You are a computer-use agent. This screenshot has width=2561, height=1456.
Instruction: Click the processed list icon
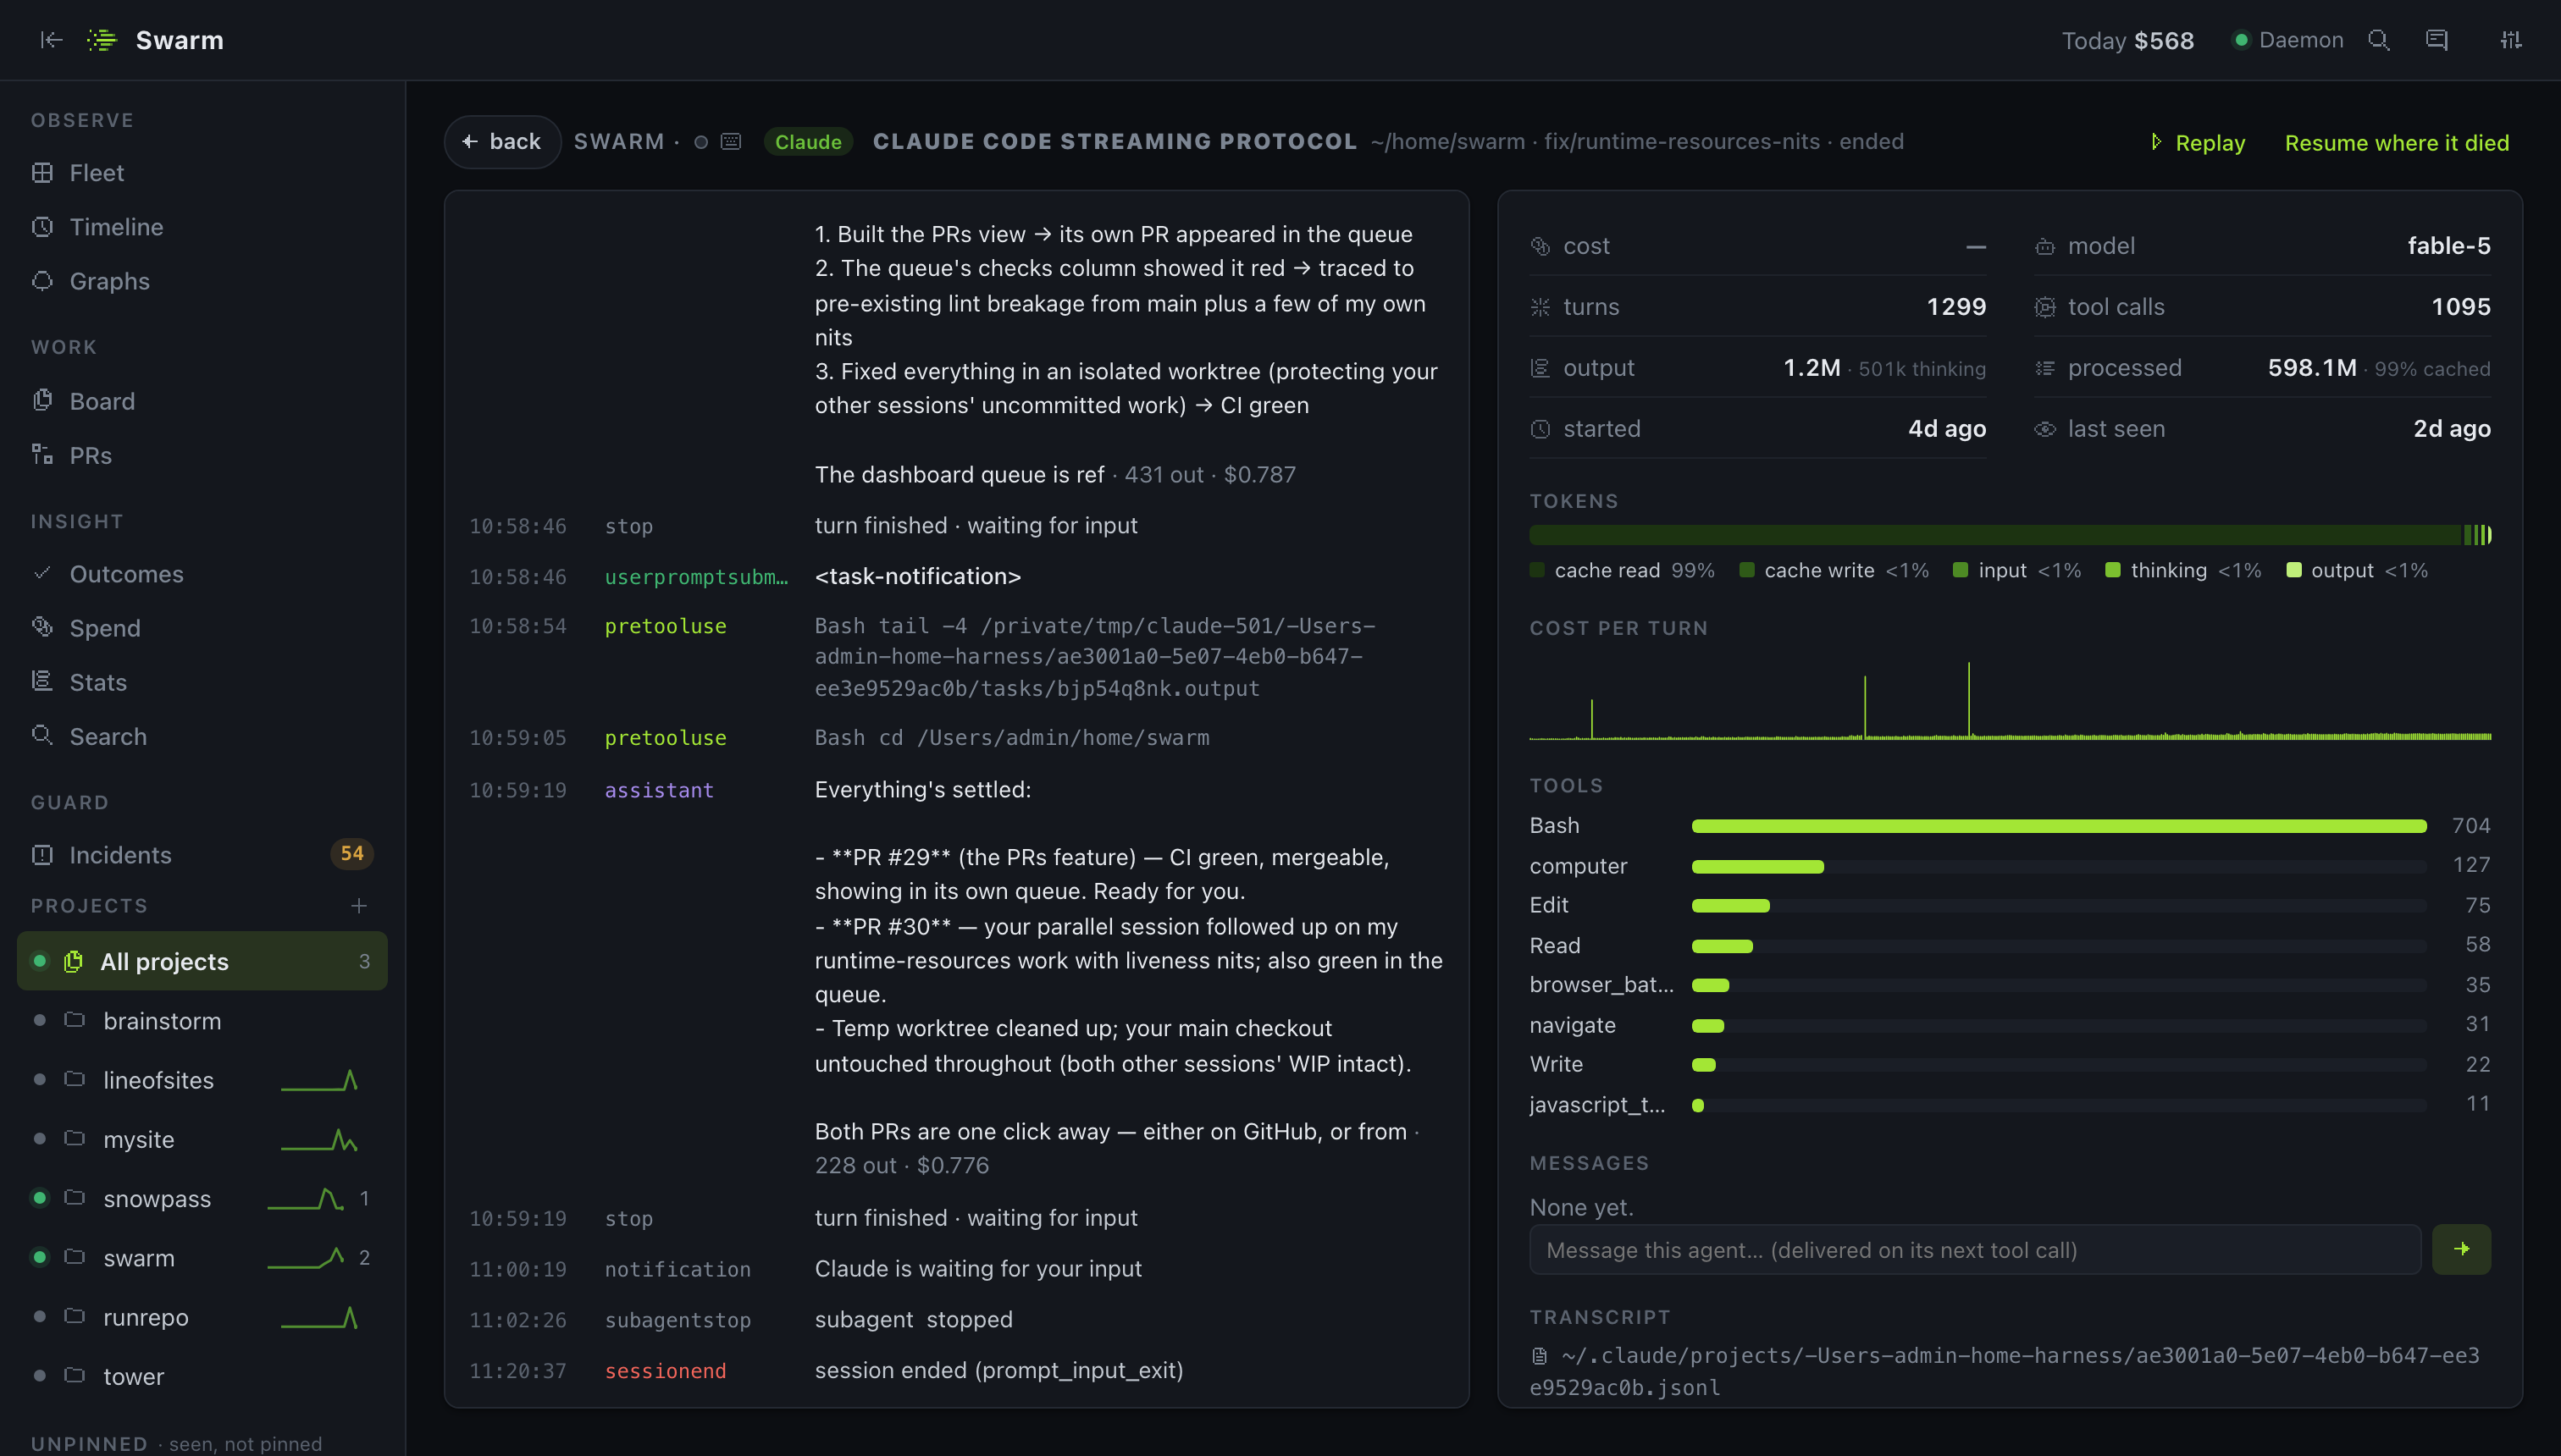2044,368
